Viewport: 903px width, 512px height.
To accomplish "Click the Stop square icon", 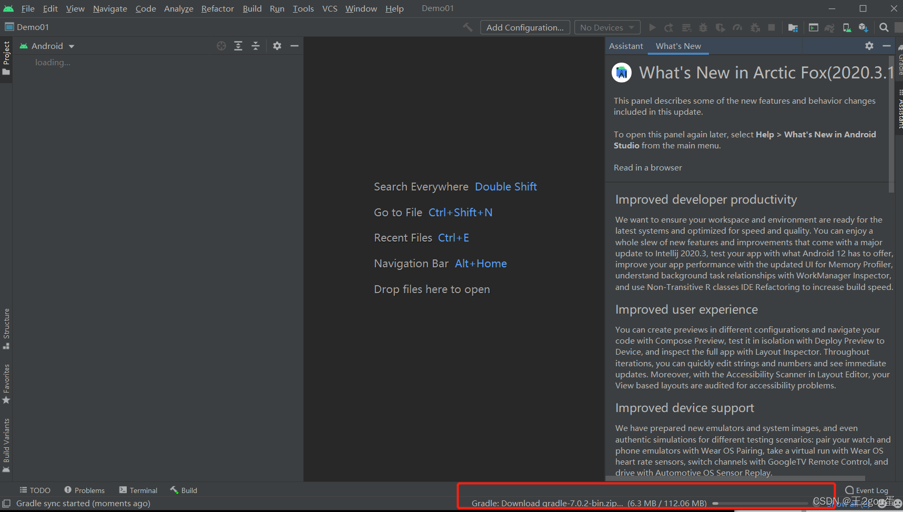I will (x=772, y=27).
